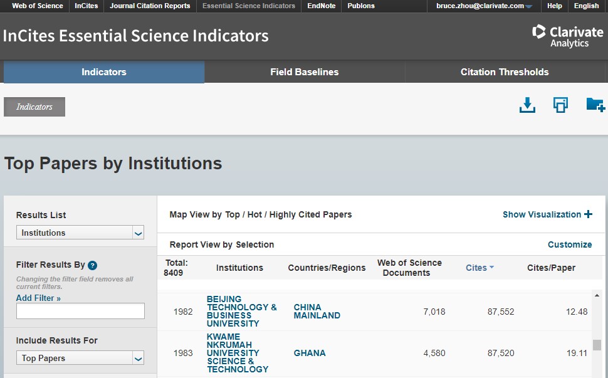
Task: Click the download report icon
Action: click(527, 105)
